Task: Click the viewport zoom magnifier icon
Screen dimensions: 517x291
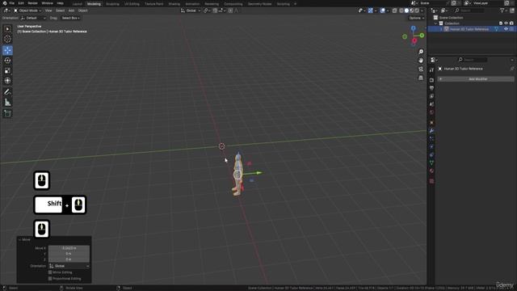Action: coord(421,52)
